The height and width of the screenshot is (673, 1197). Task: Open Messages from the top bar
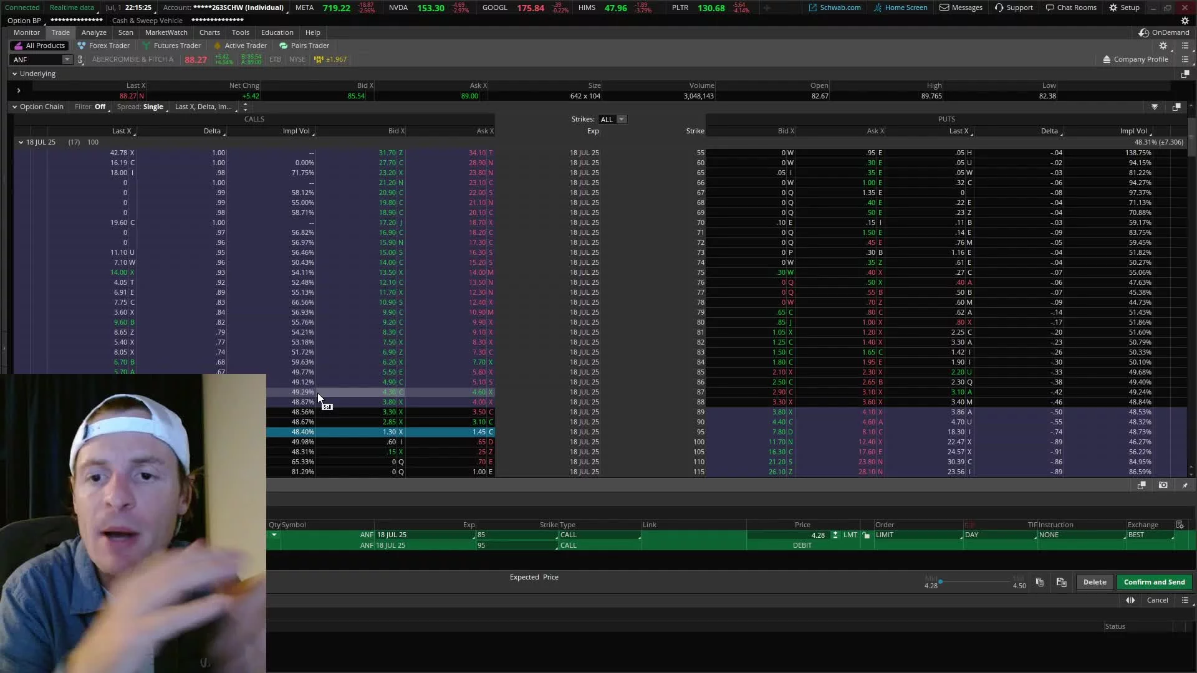coord(961,7)
